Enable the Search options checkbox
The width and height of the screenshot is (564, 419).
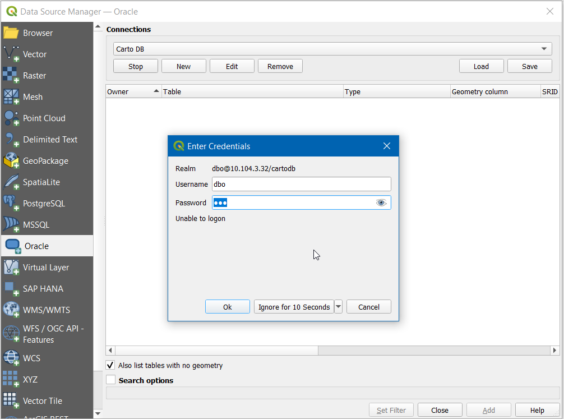(x=110, y=380)
